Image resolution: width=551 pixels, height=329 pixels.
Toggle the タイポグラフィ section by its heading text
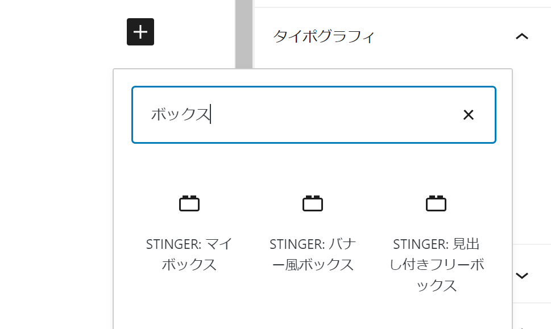tap(324, 36)
